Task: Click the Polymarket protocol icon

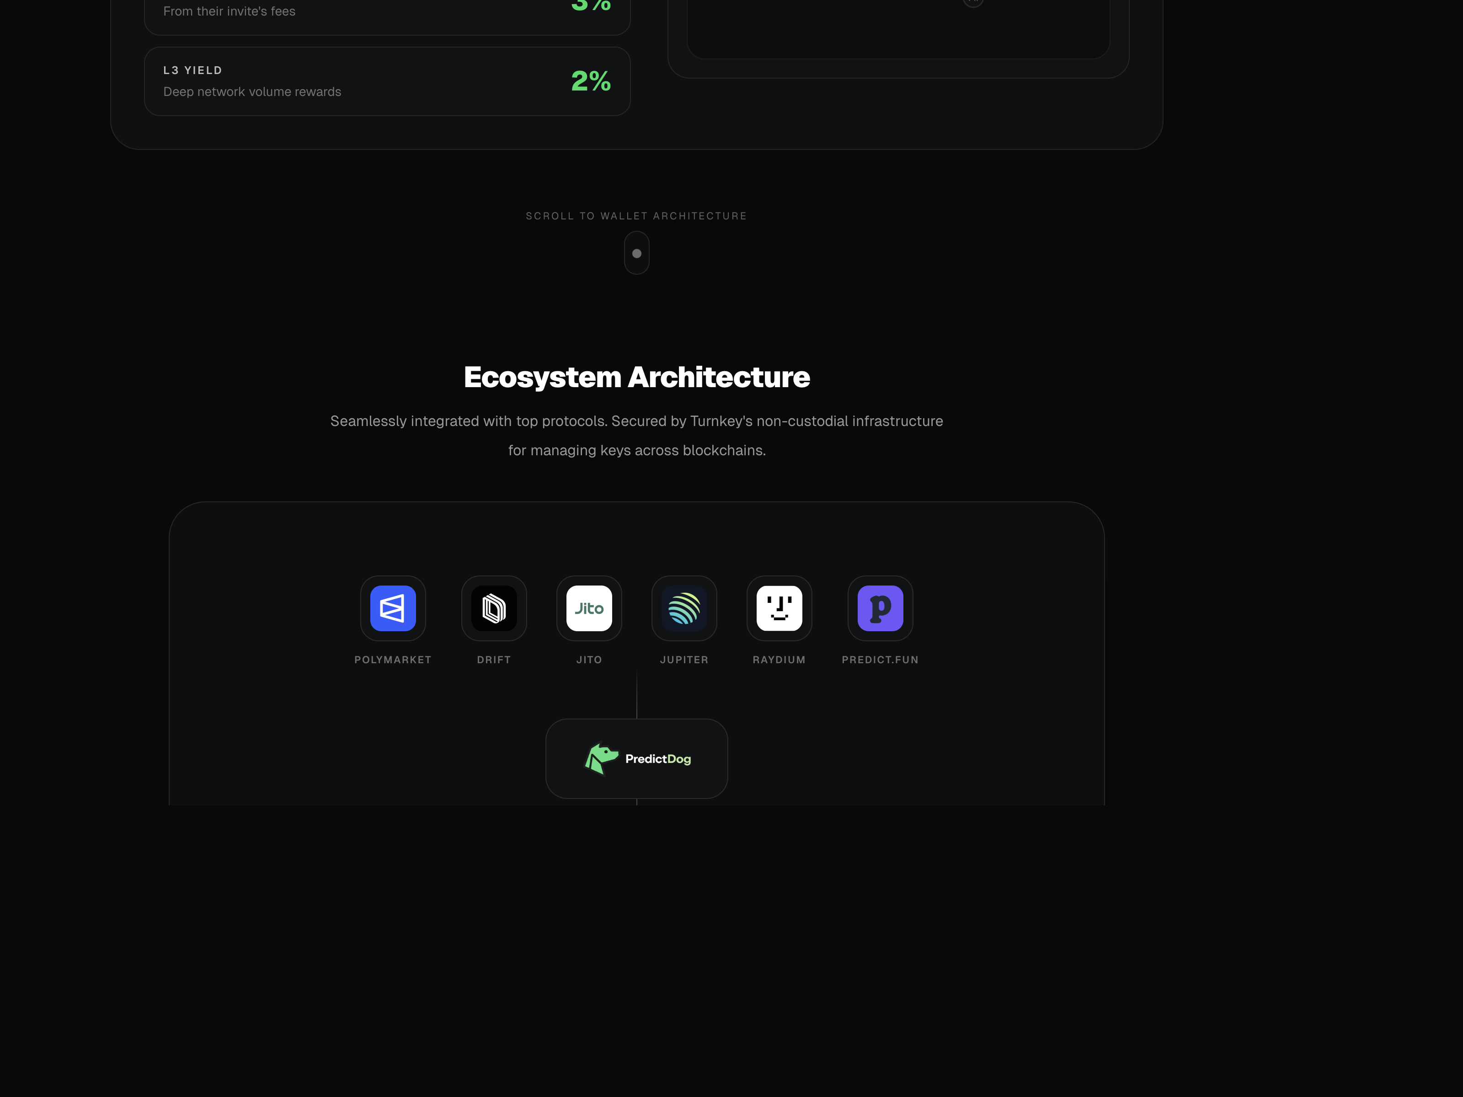Action: coord(393,607)
